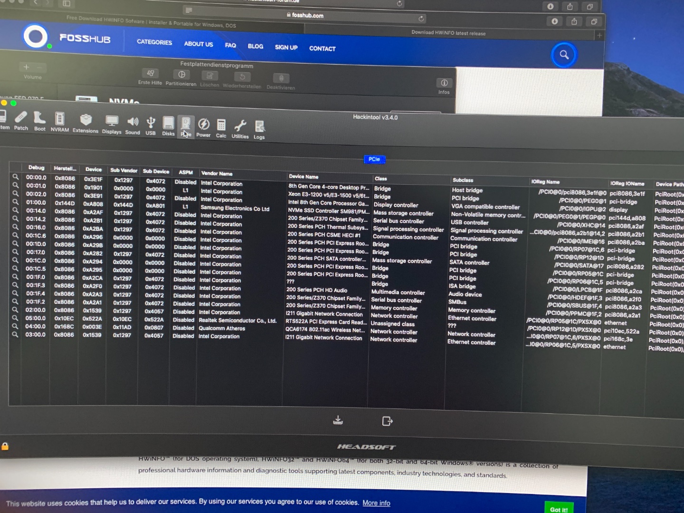The width and height of the screenshot is (684, 513).
Task: Open the Calc toolbar section
Action: click(x=221, y=129)
